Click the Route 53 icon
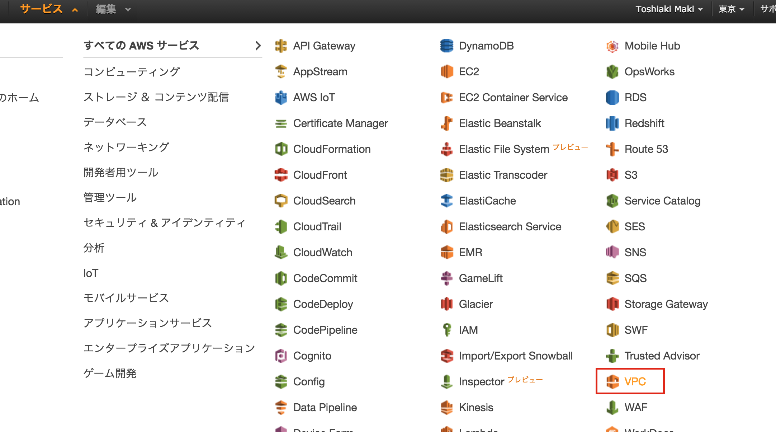Image resolution: width=776 pixels, height=432 pixels. [612, 149]
